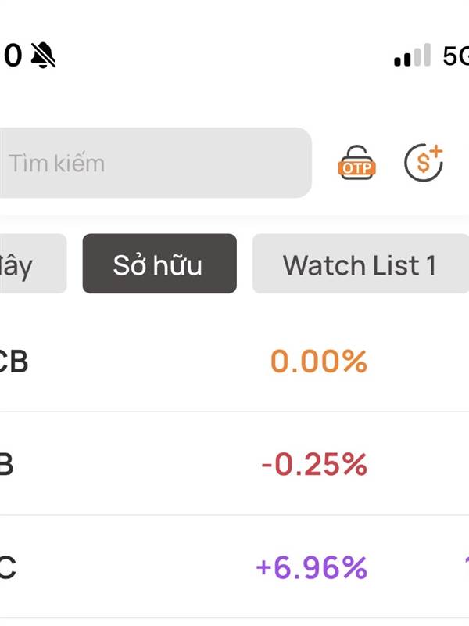Switch to the "Sở hữu" tab
Image resolution: width=469 pixels, height=626 pixels.
(159, 264)
